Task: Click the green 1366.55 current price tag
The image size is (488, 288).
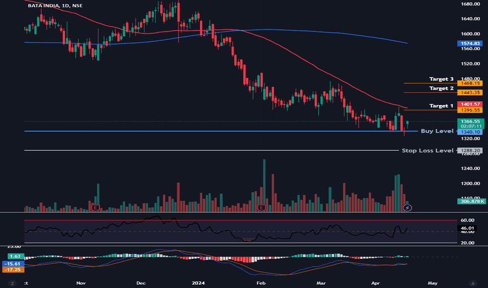Action: tap(470, 121)
